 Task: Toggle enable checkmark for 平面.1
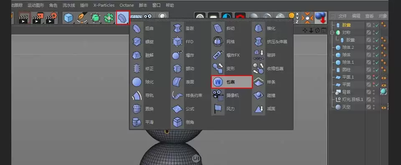click(x=377, y=77)
